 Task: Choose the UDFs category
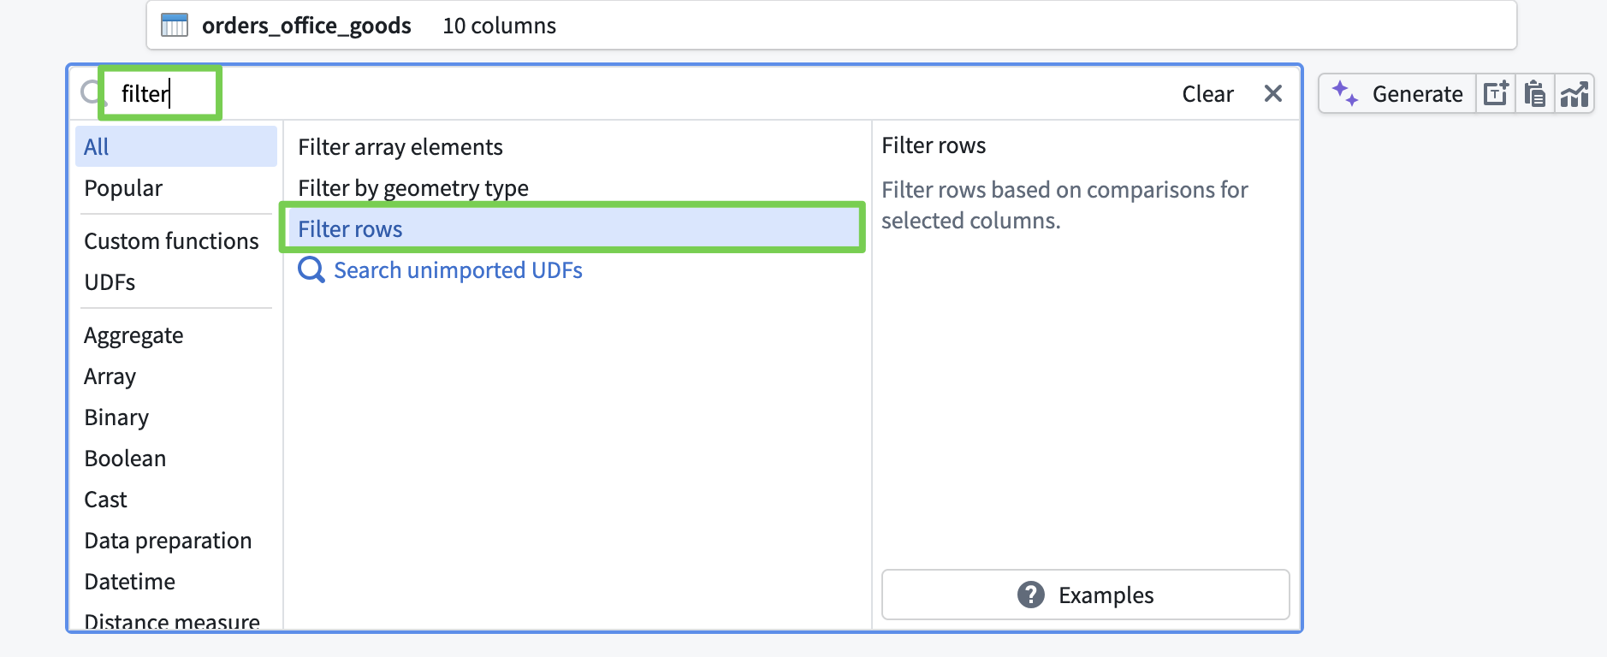pos(110,282)
